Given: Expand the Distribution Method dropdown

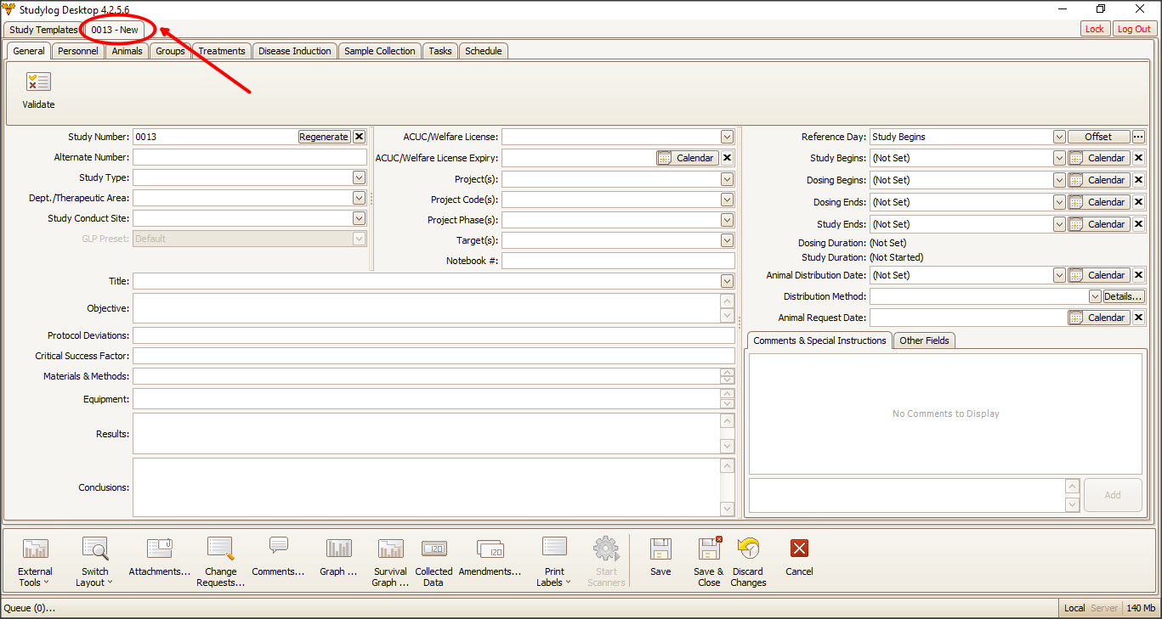Looking at the screenshot, I should 1096,296.
